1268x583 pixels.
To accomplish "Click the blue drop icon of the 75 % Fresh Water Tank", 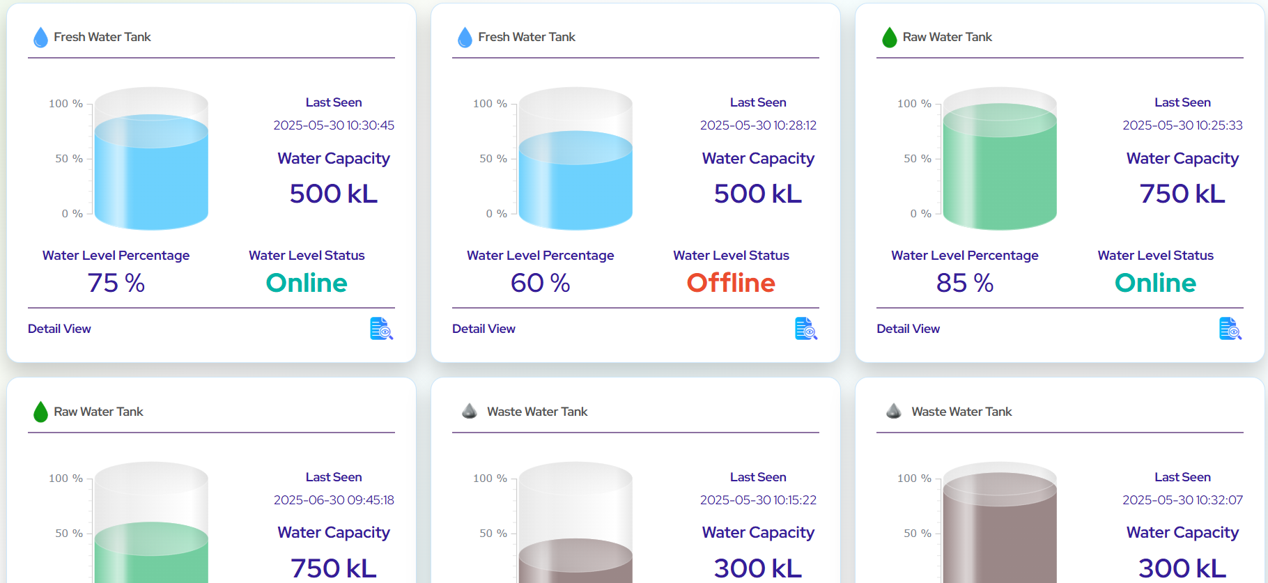I will [x=40, y=37].
